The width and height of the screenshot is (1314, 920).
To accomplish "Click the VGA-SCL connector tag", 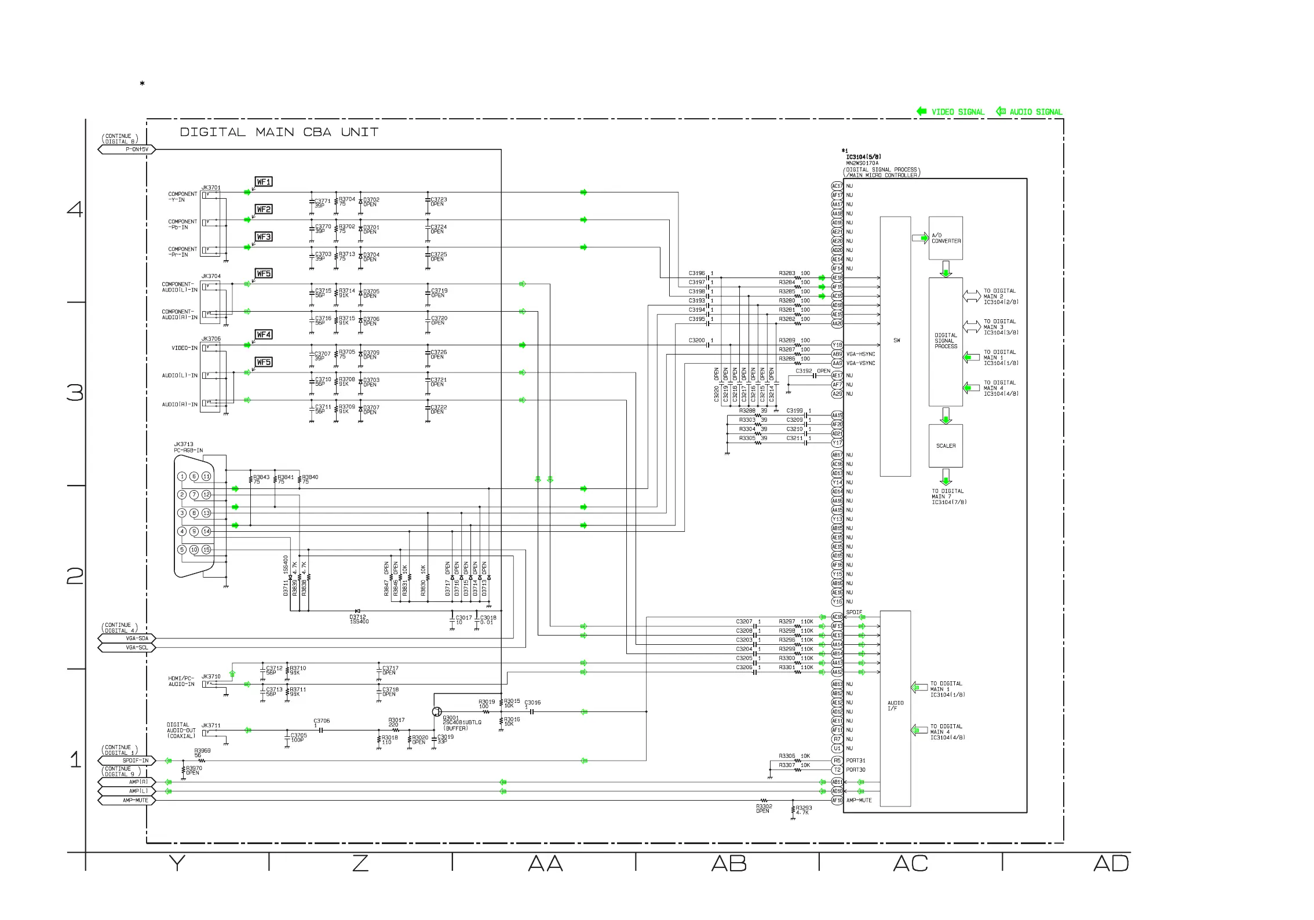I will click(127, 648).
